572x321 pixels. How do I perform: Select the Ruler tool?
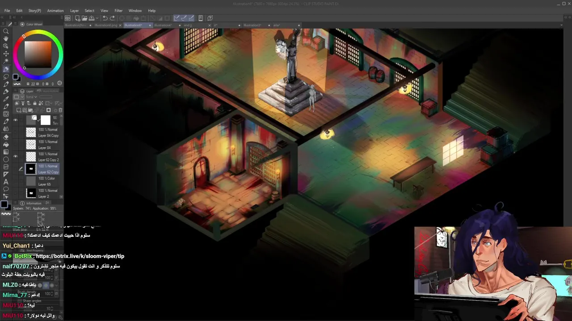click(x=6, y=174)
